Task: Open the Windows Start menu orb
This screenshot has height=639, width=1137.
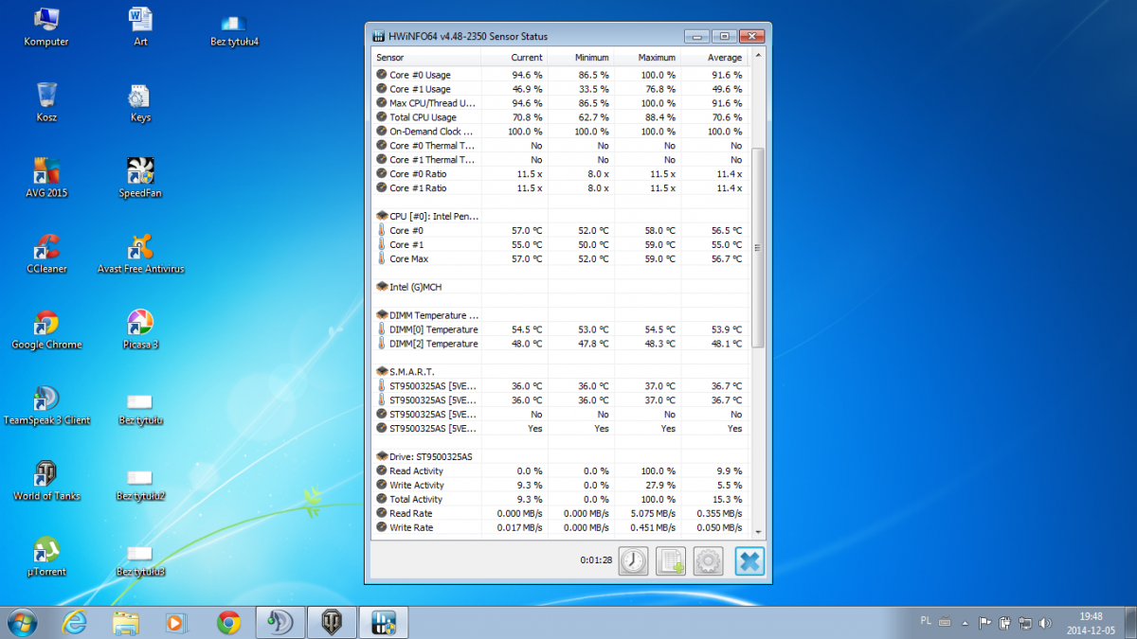Action: (22, 622)
